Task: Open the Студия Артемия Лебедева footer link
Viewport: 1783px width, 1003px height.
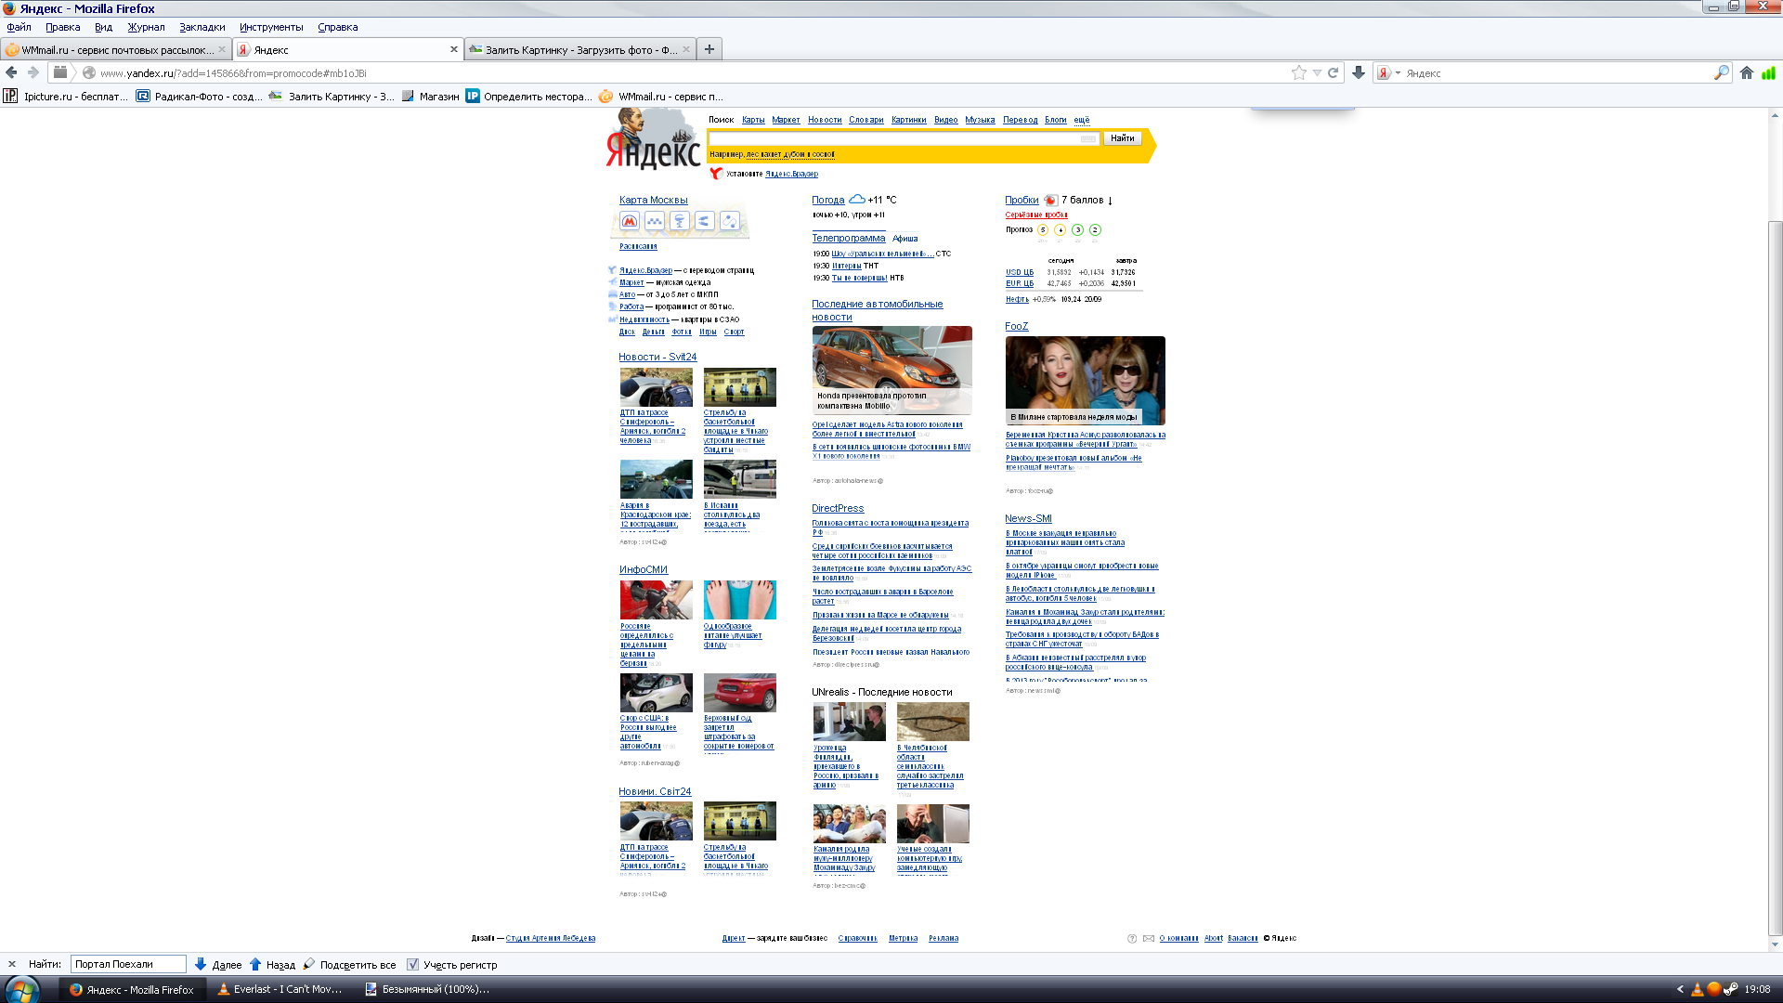Action: tap(551, 938)
